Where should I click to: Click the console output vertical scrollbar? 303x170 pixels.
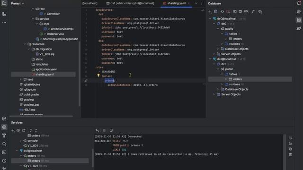pos(285,152)
